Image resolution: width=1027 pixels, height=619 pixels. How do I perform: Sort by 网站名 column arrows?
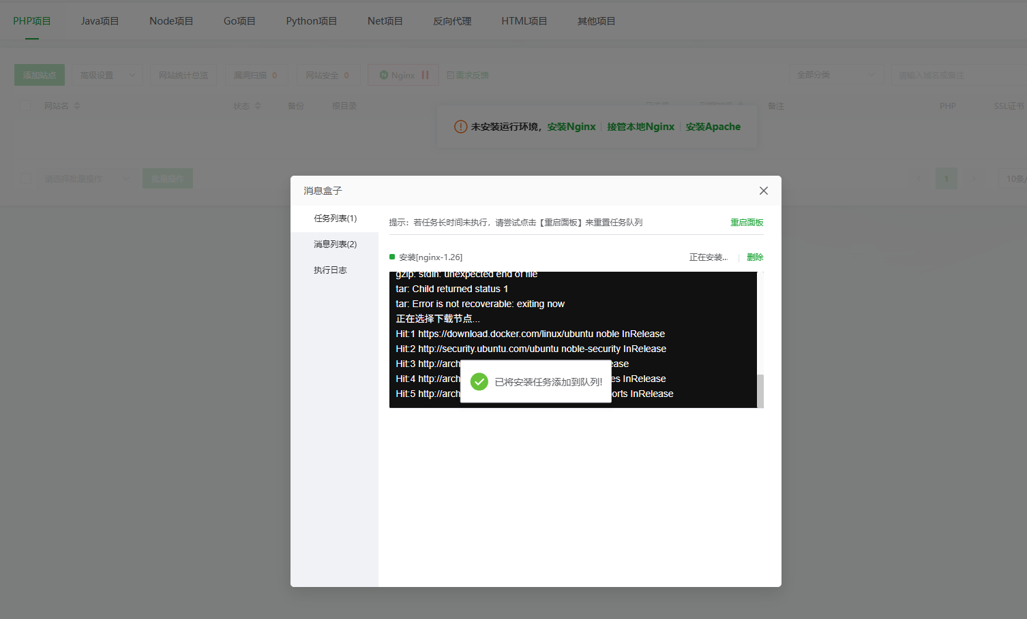pos(77,106)
